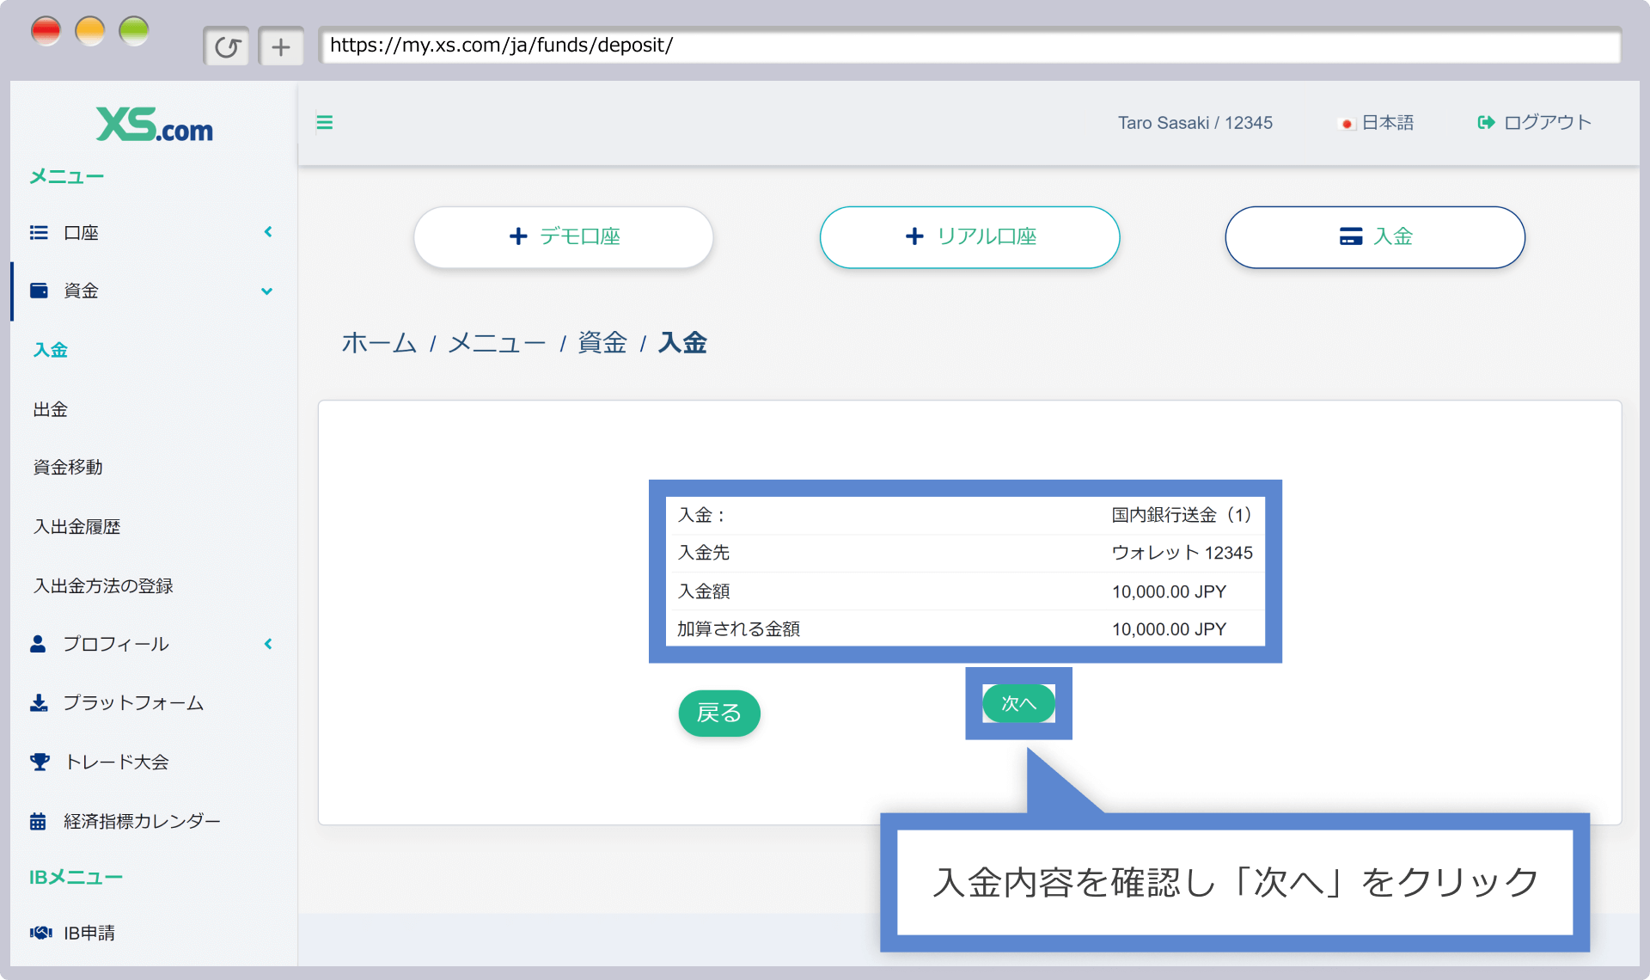Click the 口座 list icon in sidebar
The width and height of the screenshot is (1650, 980).
(39, 232)
